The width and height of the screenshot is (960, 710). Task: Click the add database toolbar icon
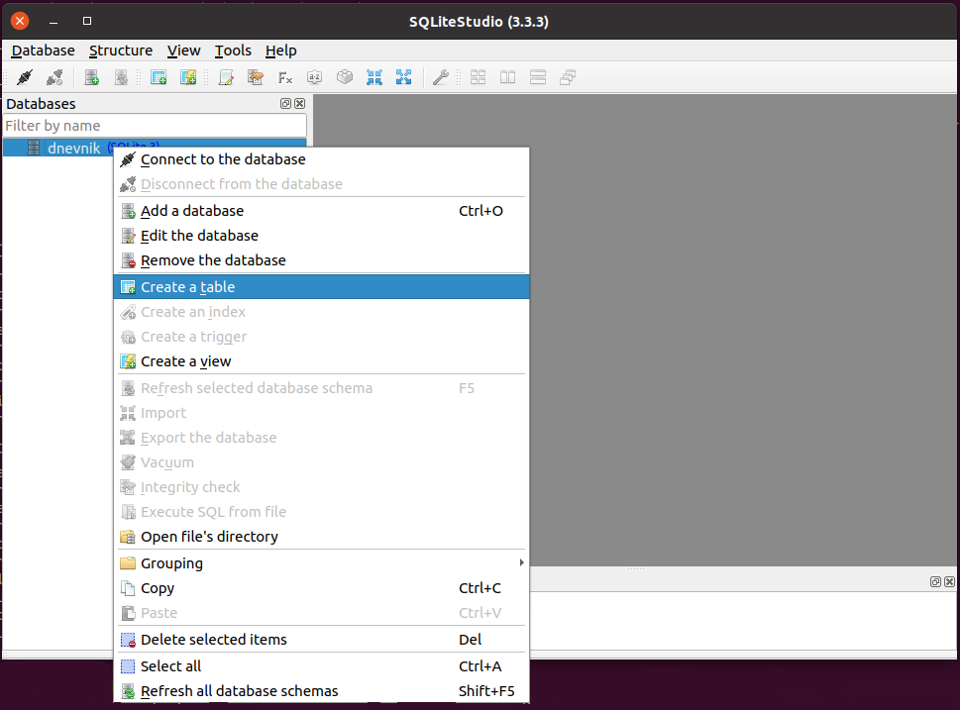pyautogui.click(x=91, y=77)
